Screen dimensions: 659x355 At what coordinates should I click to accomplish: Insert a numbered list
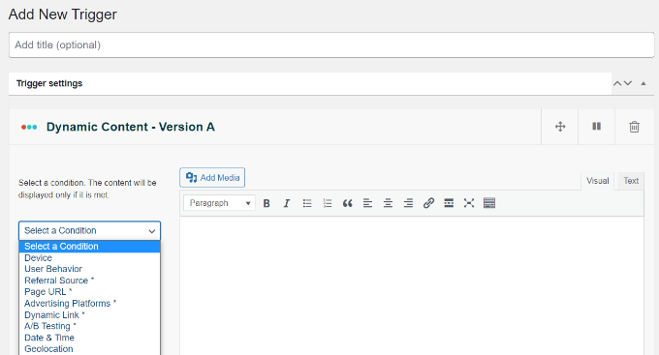tap(328, 203)
